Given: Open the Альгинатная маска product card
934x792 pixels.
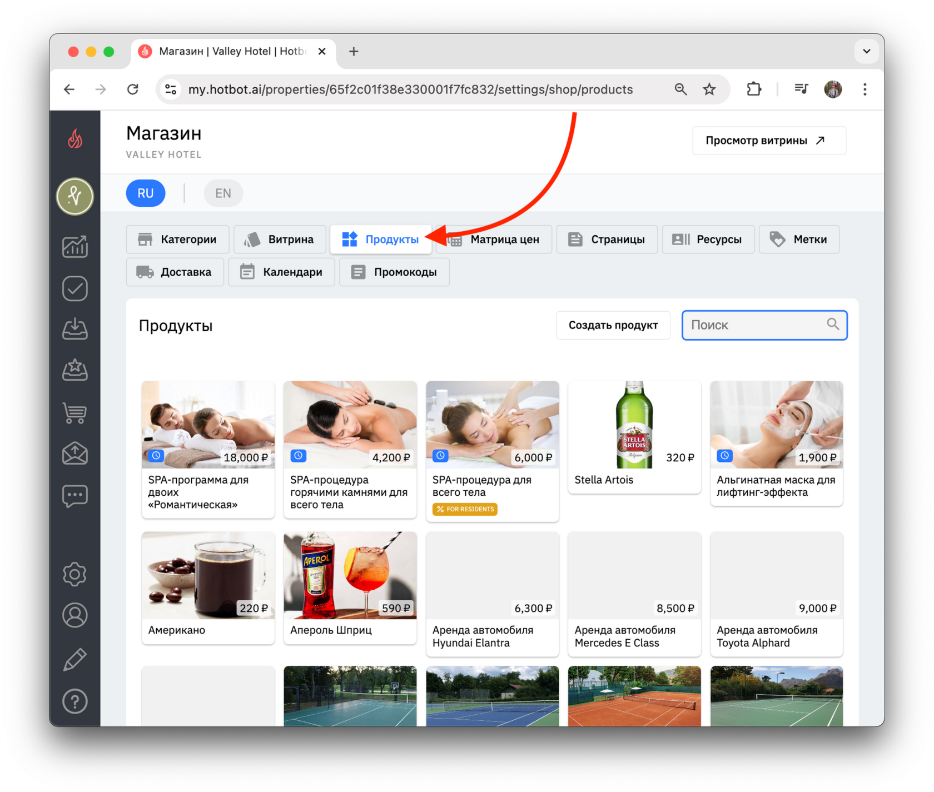Looking at the screenshot, I should (777, 443).
